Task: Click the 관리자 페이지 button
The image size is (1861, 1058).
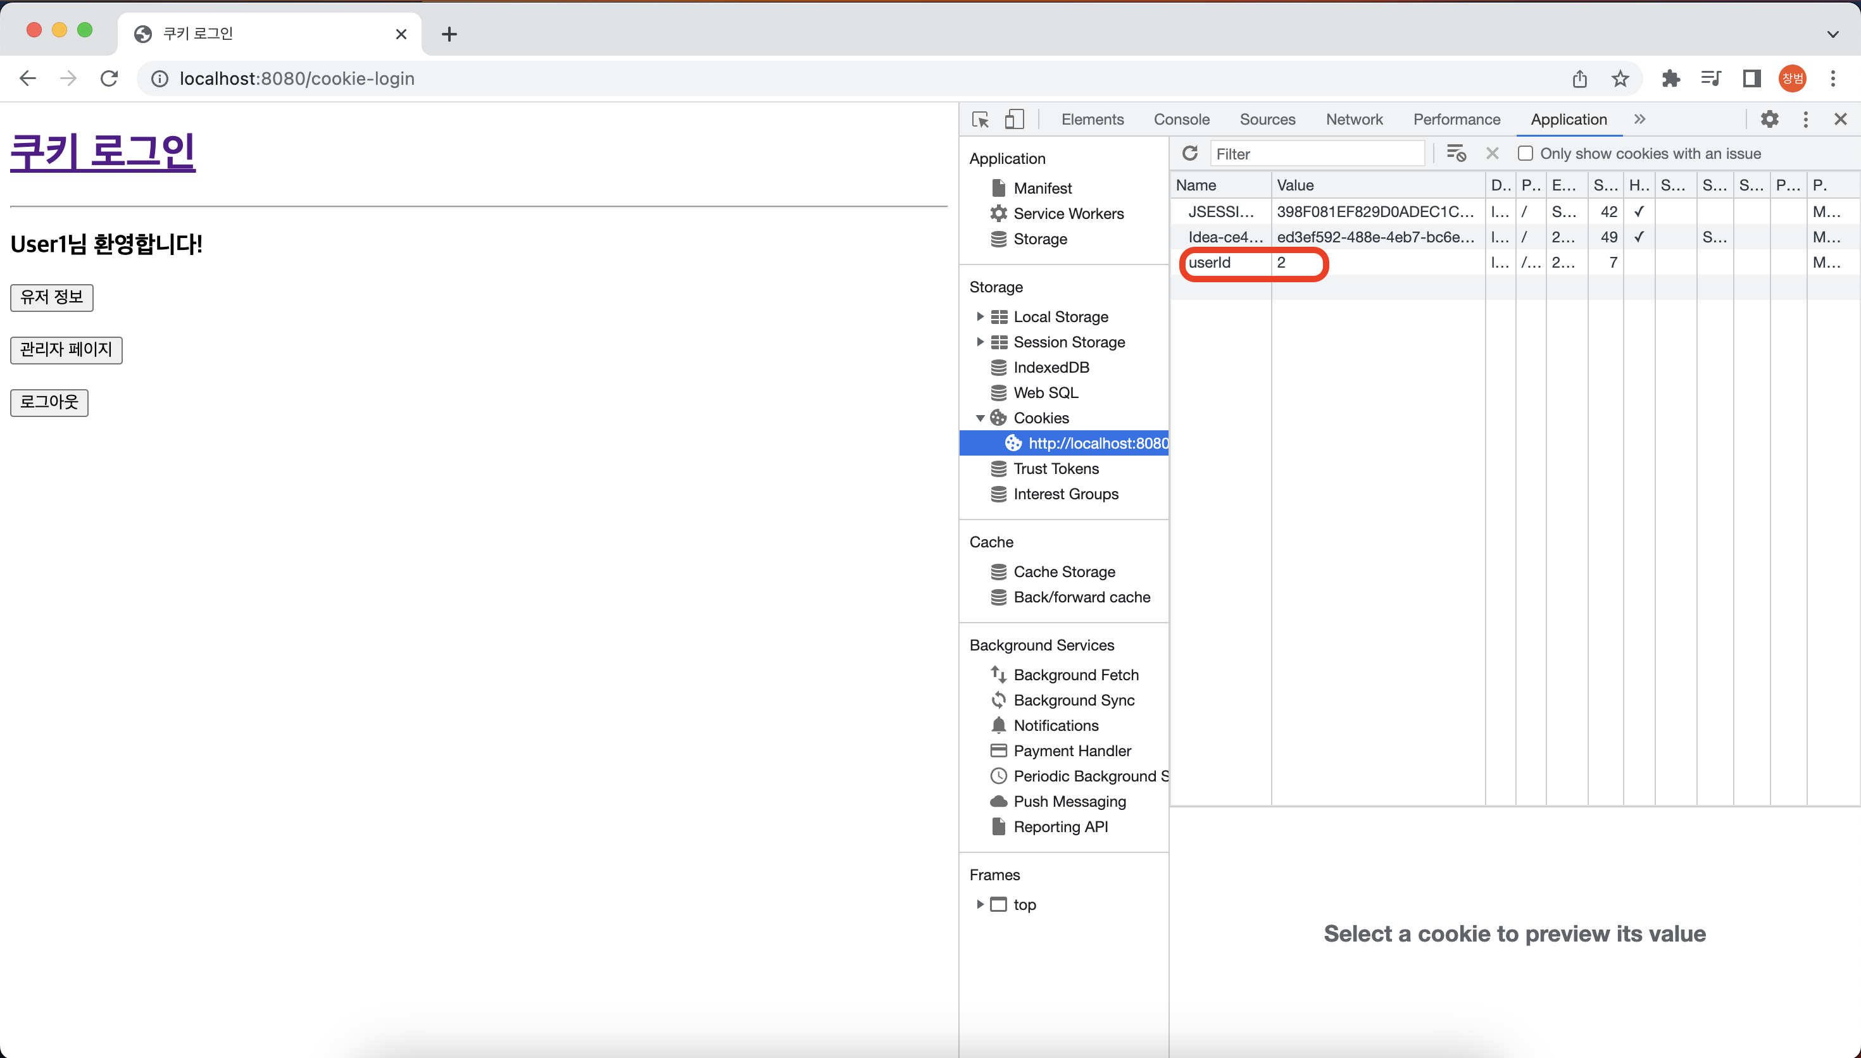Action: [66, 351]
